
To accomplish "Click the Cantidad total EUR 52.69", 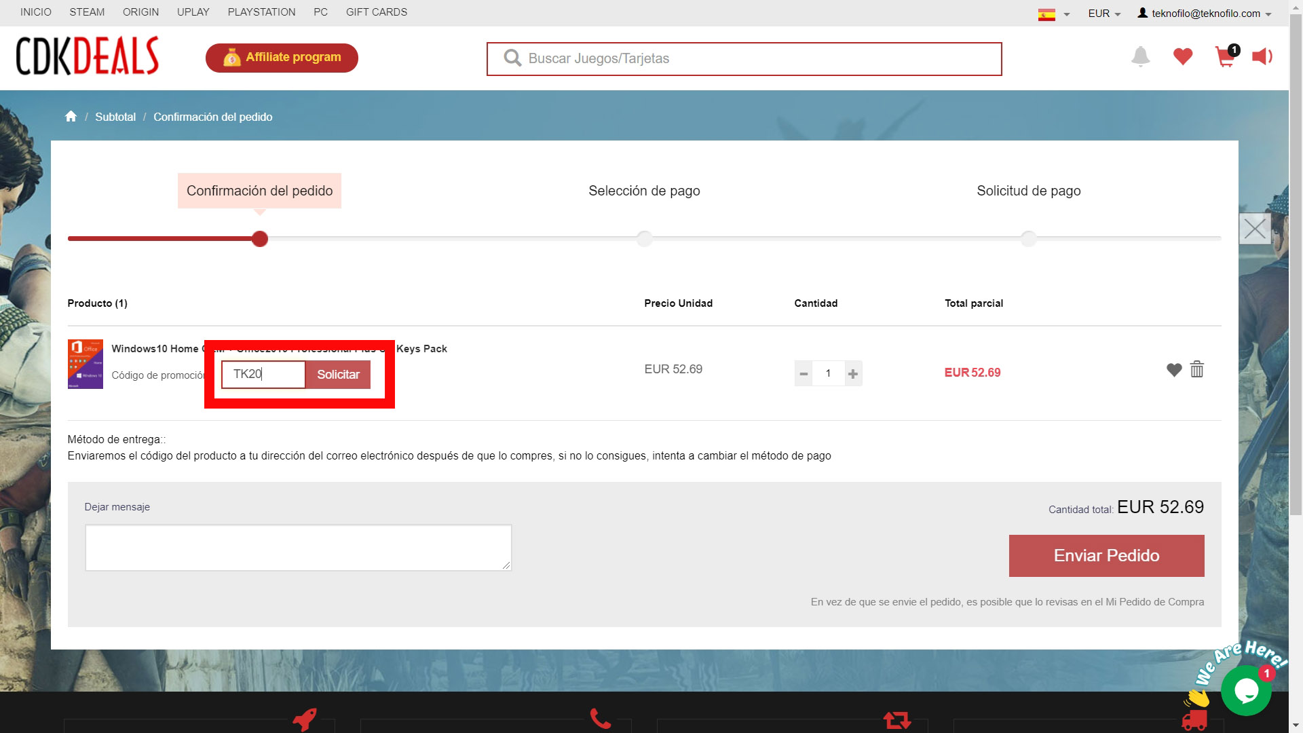I will point(1160,507).
